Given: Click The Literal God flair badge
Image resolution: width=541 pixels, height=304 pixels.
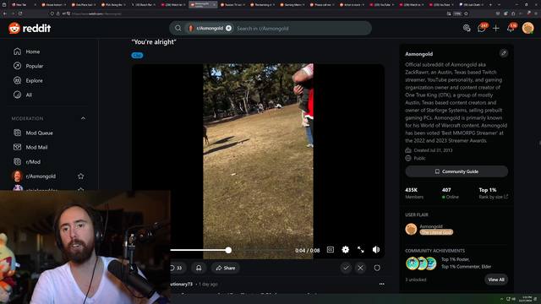Looking at the screenshot, I should coord(436,232).
